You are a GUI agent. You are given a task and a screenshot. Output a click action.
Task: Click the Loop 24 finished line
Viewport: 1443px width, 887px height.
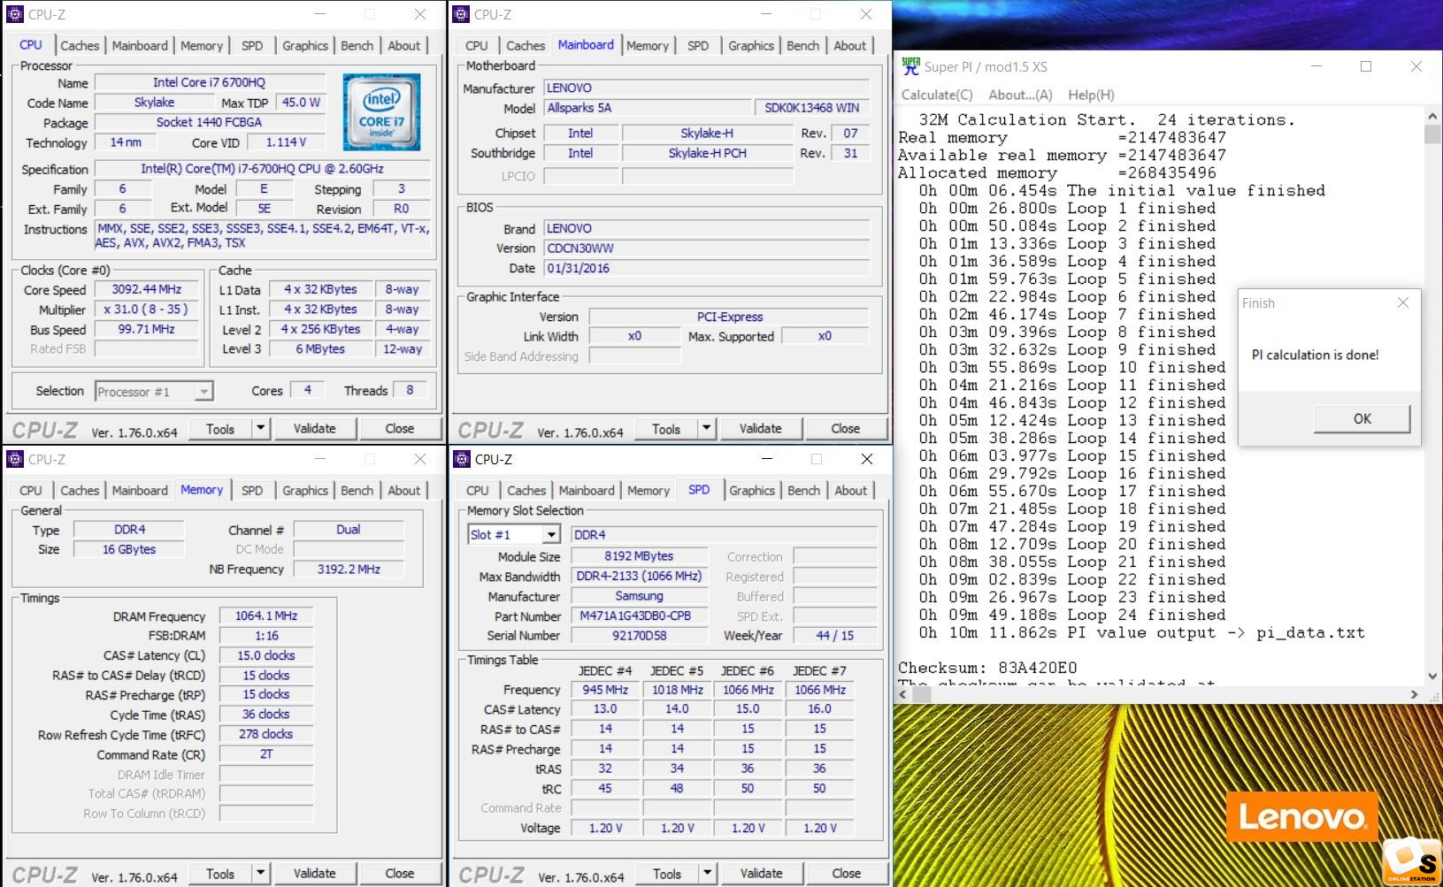click(x=1072, y=615)
